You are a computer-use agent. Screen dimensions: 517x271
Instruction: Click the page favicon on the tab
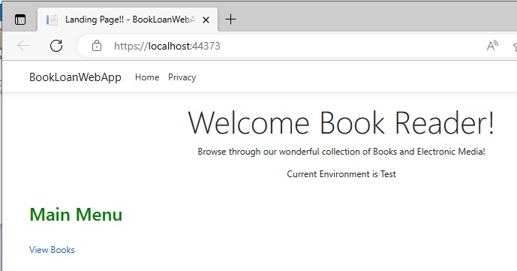pos(52,20)
